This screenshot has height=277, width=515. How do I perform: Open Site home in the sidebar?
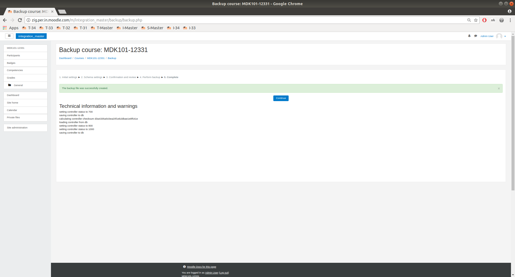tap(25, 103)
